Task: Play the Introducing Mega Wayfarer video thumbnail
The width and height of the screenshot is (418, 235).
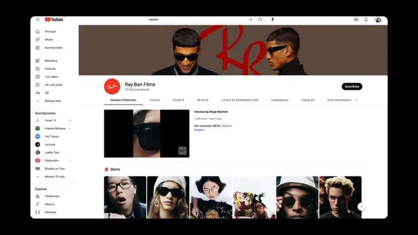Action: 146,134
